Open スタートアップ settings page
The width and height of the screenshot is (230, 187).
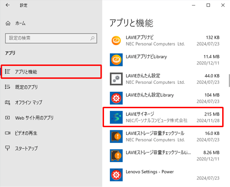[51, 148]
